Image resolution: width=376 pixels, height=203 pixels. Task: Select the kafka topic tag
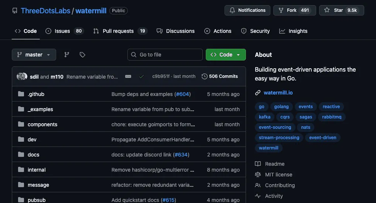pyautogui.click(x=264, y=117)
